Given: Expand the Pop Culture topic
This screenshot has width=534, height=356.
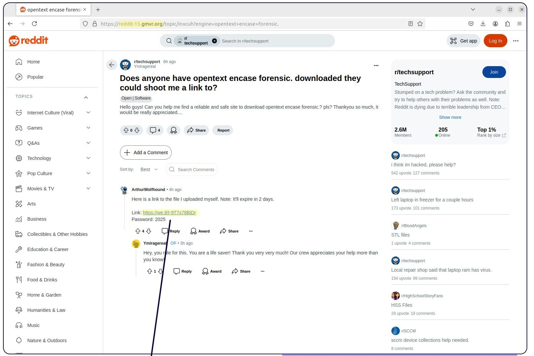Looking at the screenshot, I should [88, 173].
